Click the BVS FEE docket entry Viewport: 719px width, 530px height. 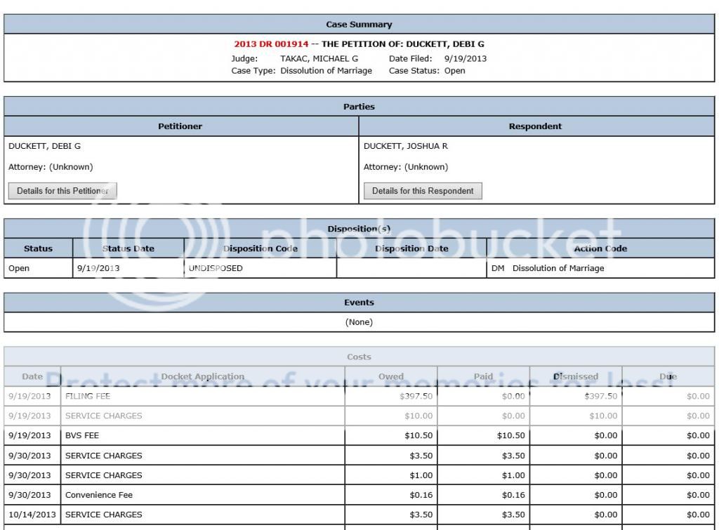click(82, 435)
